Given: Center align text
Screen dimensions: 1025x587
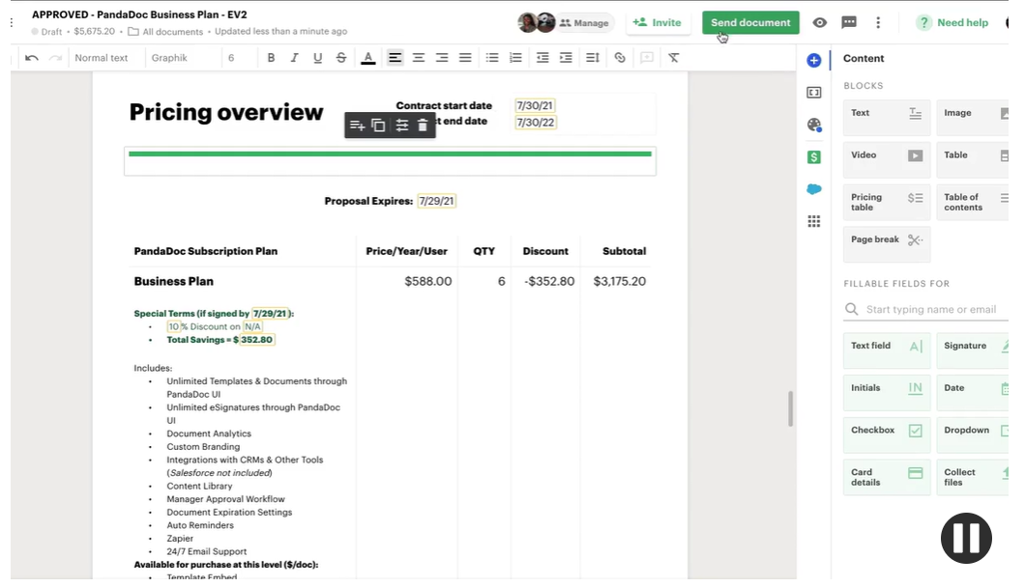Looking at the screenshot, I should pos(419,58).
